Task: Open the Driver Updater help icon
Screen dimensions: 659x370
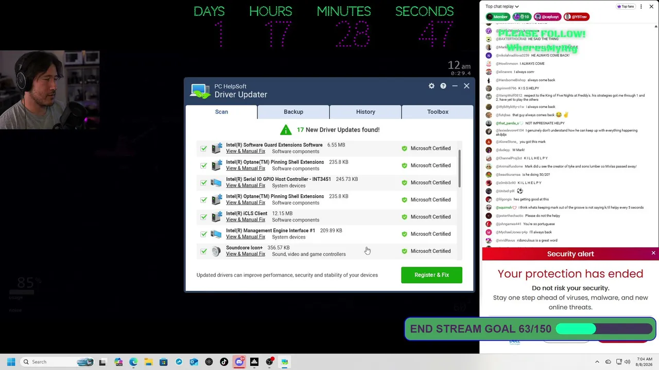Action: pos(443,86)
